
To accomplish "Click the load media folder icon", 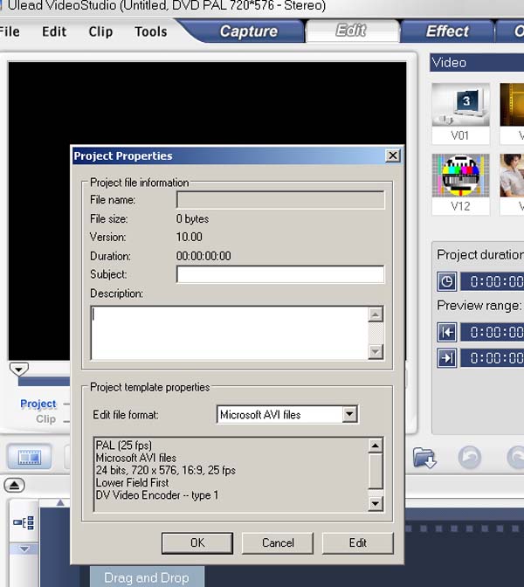I will [x=424, y=457].
